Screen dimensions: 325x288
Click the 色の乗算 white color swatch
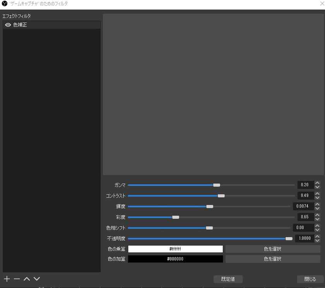[x=175, y=249]
